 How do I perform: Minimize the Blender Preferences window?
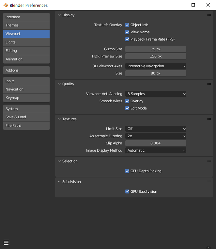[178, 5]
